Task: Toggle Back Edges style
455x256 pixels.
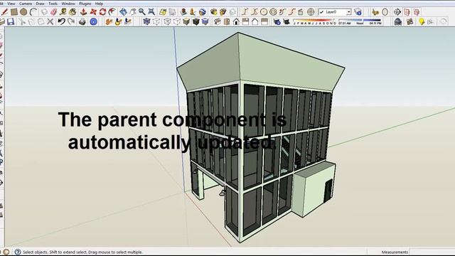Action: point(156,22)
